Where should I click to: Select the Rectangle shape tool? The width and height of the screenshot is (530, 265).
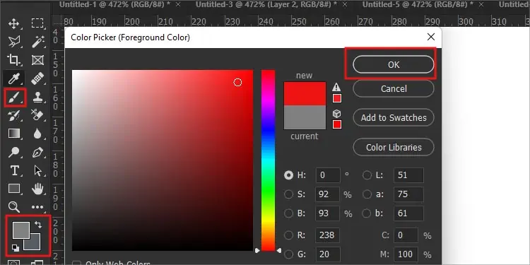coord(14,189)
